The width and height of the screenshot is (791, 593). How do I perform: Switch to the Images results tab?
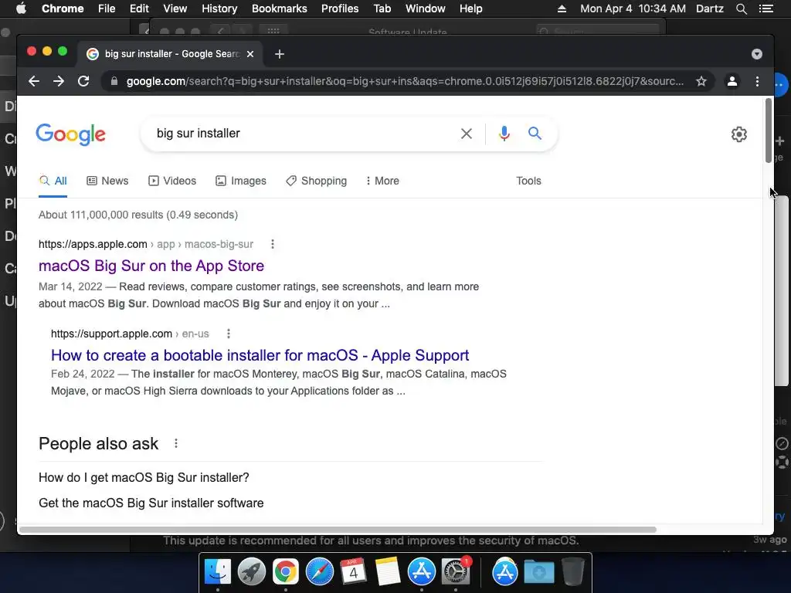(241, 181)
